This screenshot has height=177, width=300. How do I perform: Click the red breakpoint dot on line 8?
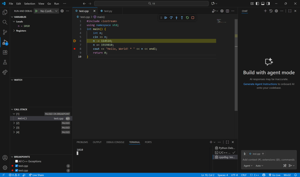(x=75, y=49)
